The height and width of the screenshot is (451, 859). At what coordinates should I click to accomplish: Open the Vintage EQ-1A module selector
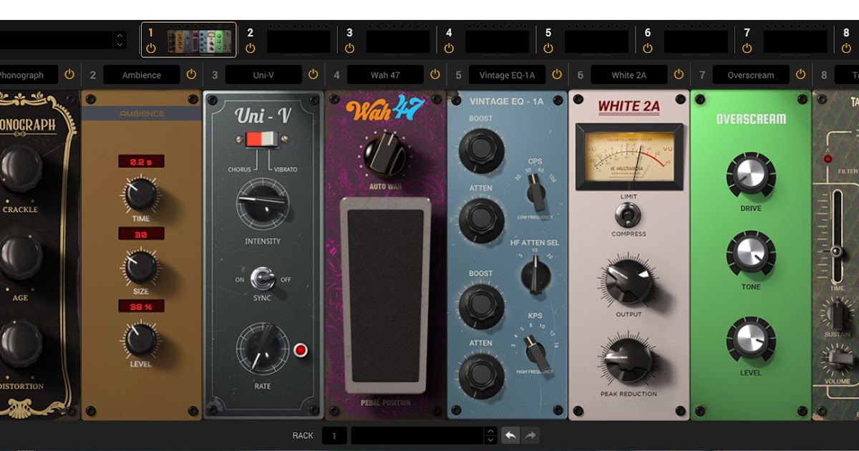point(507,75)
